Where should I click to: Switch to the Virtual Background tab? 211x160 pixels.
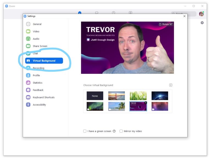pyautogui.click(x=44, y=61)
